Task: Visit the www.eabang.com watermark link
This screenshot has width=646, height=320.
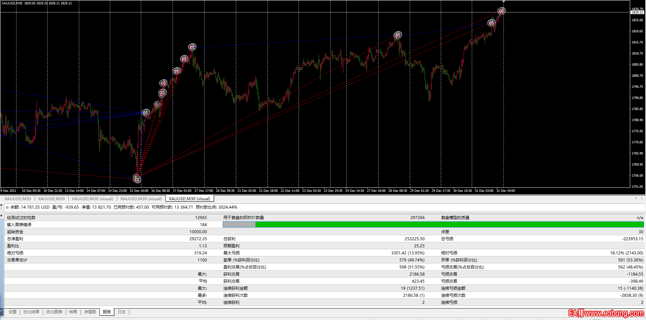Action: tap(606, 314)
